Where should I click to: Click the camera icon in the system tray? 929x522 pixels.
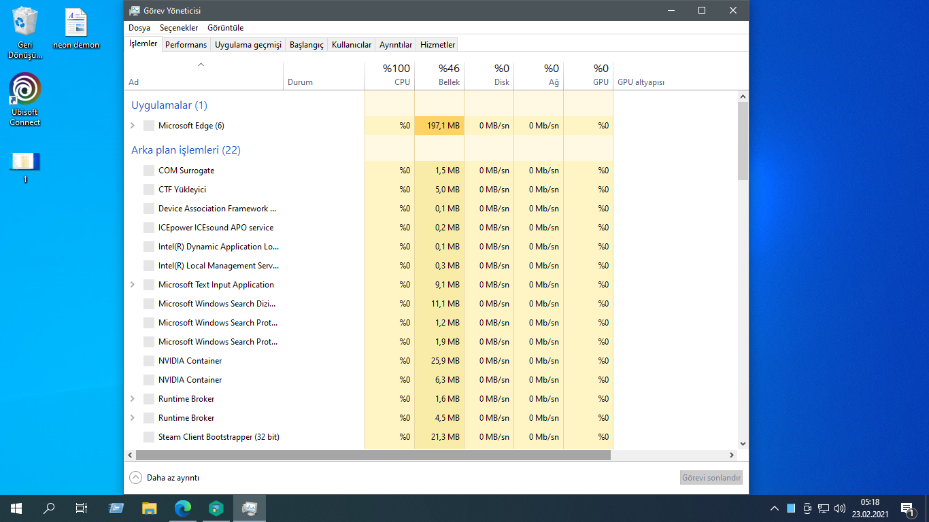[807, 508]
